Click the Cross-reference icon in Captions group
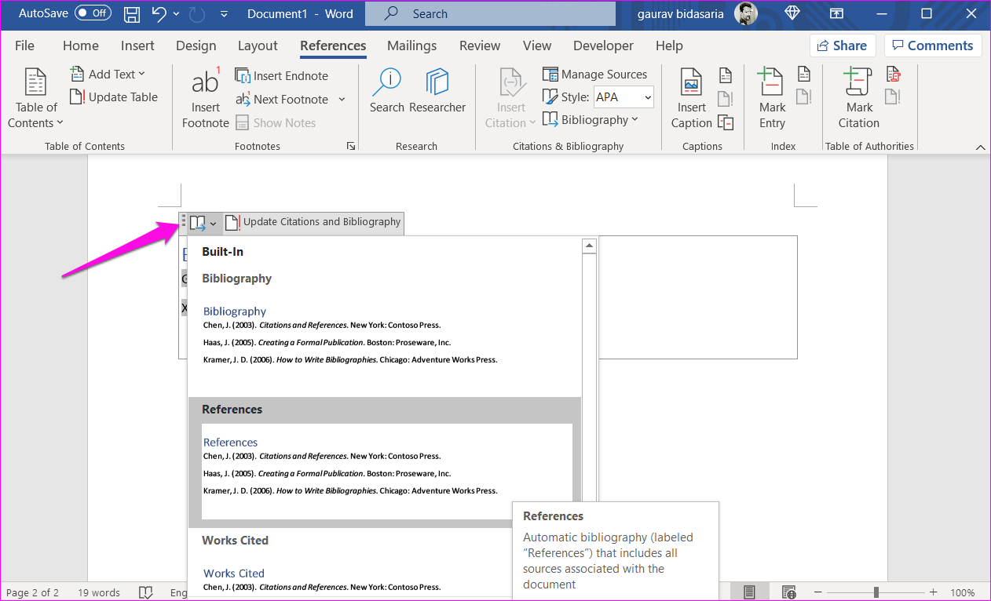Image resolution: width=991 pixels, height=601 pixels. (x=726, y=123)
